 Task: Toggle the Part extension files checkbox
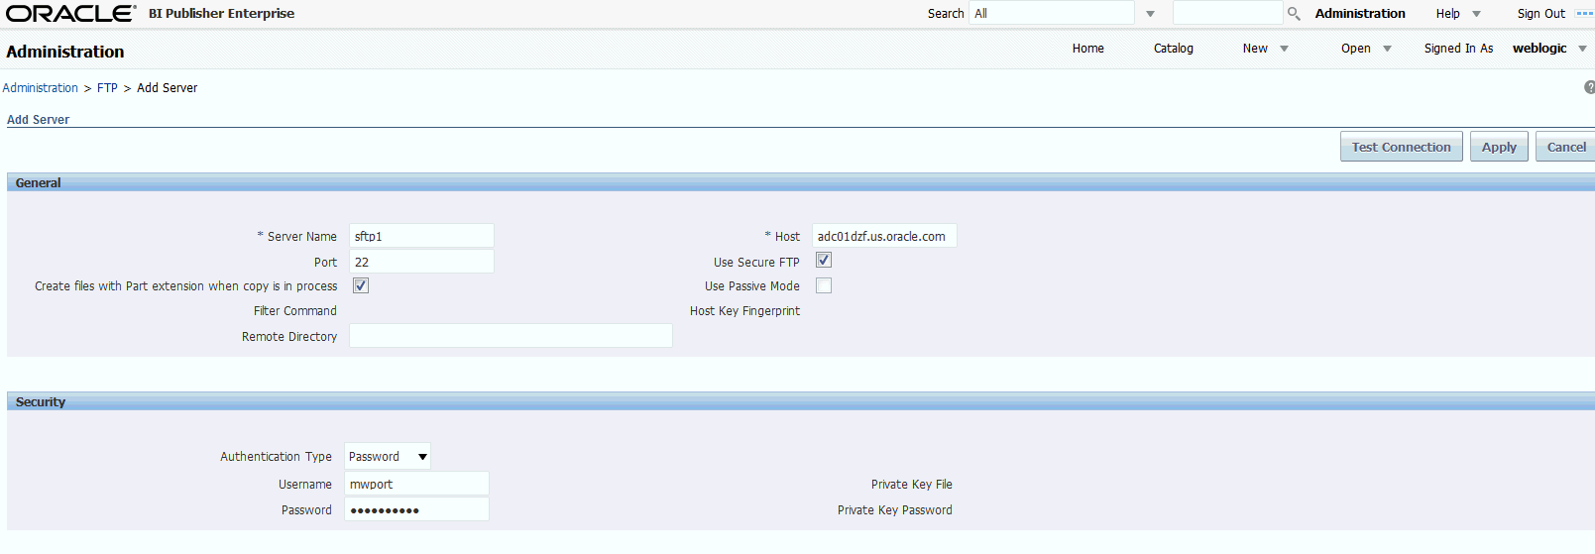pos(361,285)
